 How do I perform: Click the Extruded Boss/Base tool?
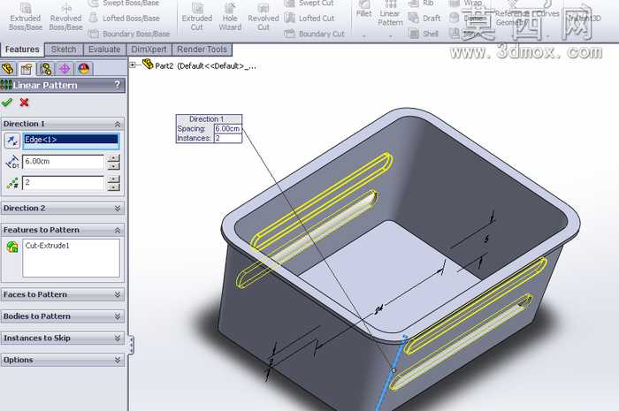(x=26, y=18)
